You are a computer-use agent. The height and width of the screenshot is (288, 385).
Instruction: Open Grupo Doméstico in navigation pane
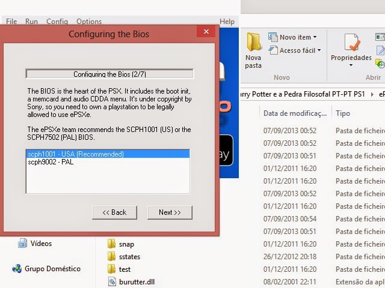[x=52, y=269]
